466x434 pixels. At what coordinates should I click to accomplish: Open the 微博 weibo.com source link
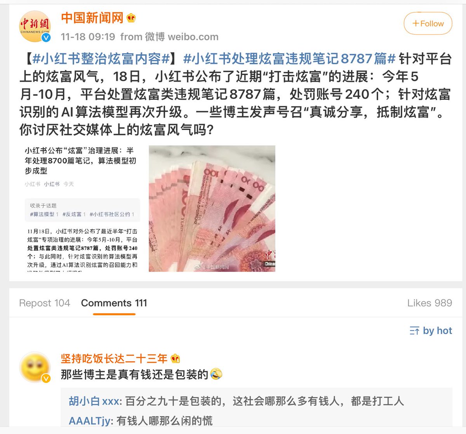coord(182,37)
